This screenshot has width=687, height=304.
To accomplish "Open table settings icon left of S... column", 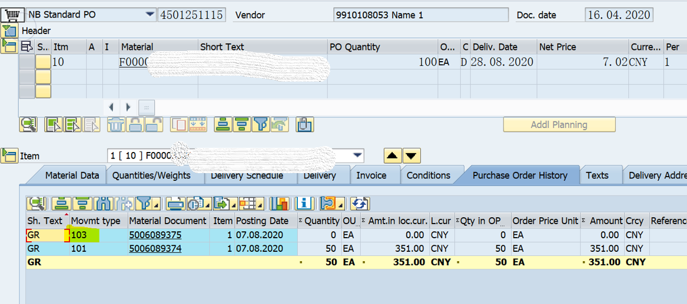I will pos(27,47).
